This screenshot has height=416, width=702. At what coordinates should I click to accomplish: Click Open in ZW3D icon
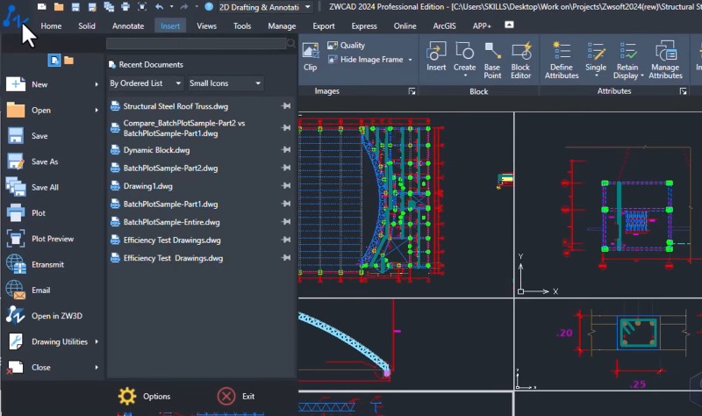15,315
